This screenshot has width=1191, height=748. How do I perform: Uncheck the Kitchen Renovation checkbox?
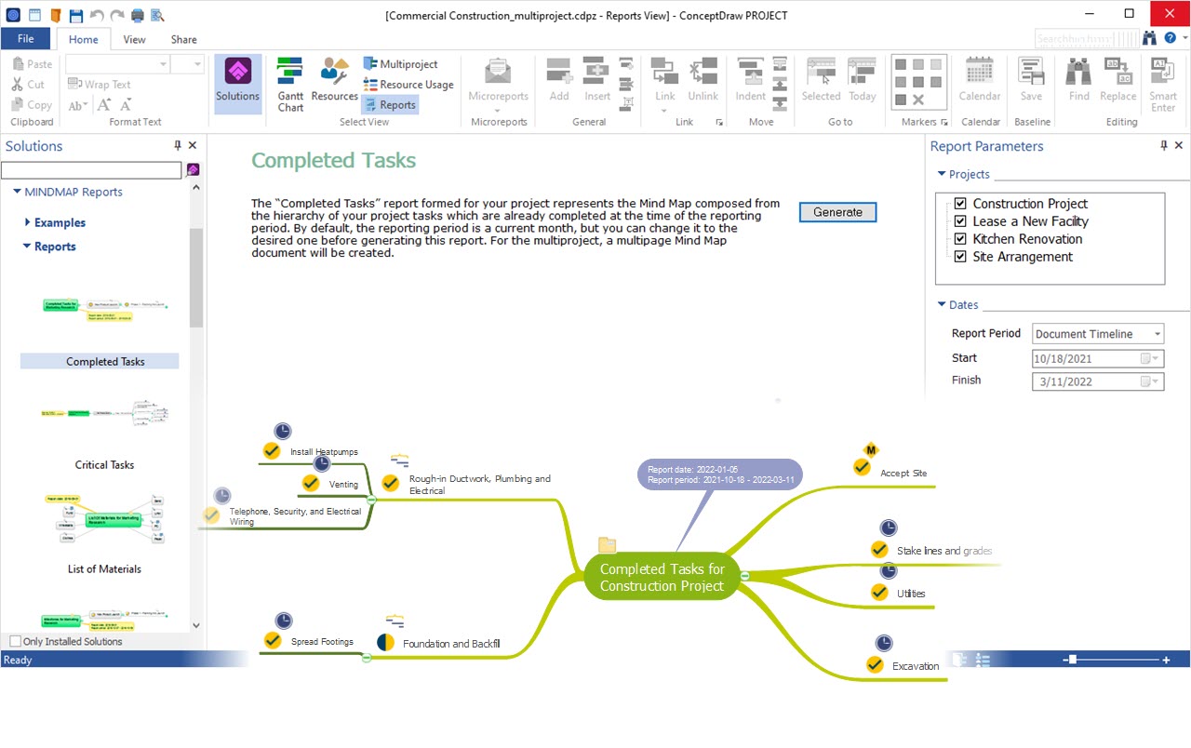[x=960, y=239]
